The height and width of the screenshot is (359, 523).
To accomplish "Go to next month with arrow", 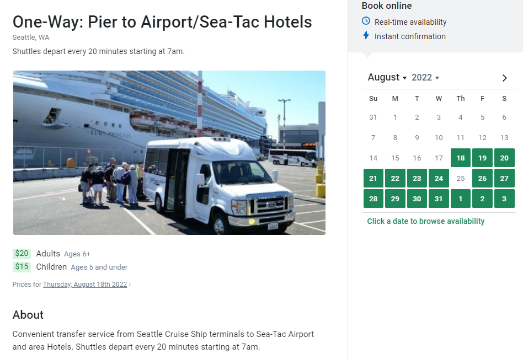I will click(504, 78).
